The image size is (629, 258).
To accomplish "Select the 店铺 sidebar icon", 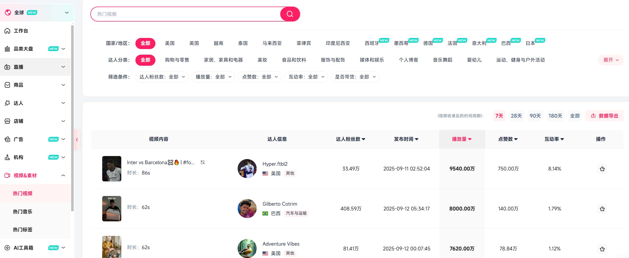I will click(7, 121).
